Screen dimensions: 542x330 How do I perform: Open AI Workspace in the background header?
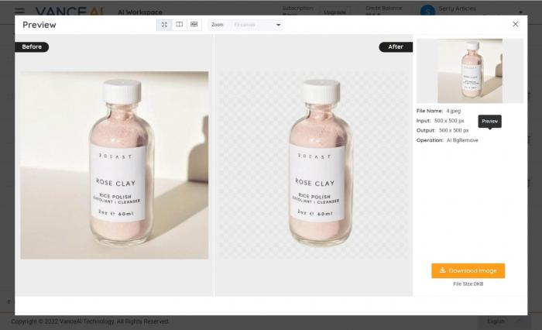(140, 12)
